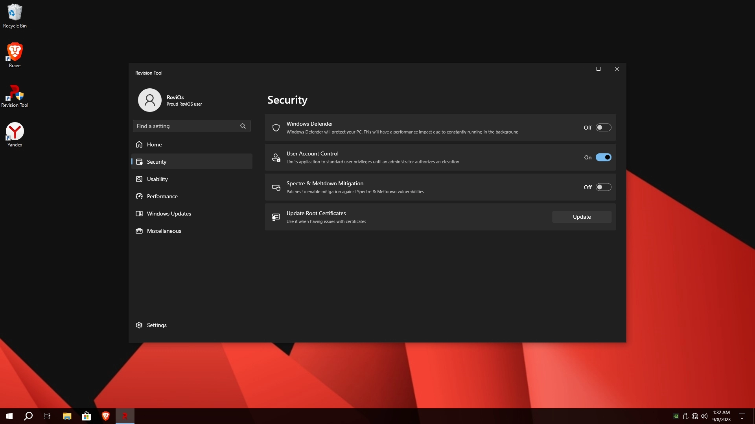Click the Windows Defender shield icon
The height and width of the screenshot is (424, 755).
276,128
